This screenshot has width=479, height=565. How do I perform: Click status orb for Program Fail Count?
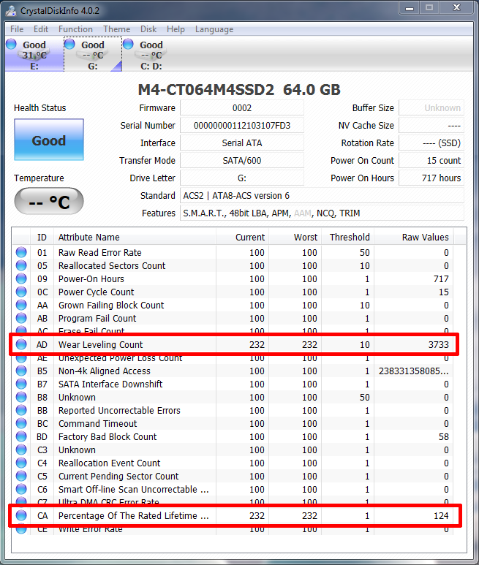(21, 318)
